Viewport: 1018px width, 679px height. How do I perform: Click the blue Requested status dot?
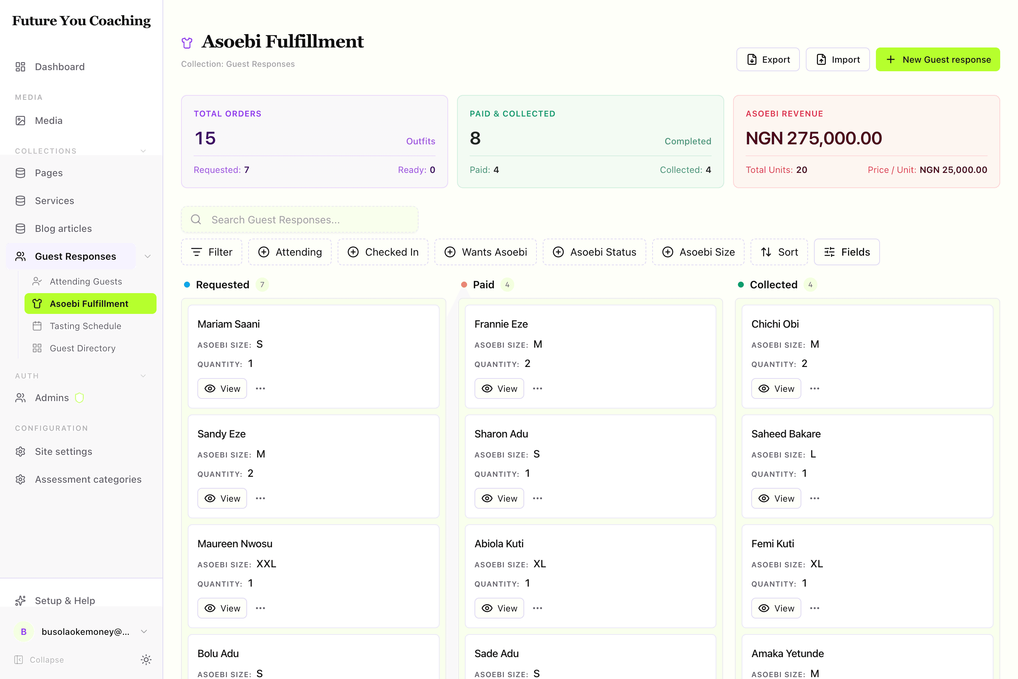pyautogui.click(x=187, y=285)
